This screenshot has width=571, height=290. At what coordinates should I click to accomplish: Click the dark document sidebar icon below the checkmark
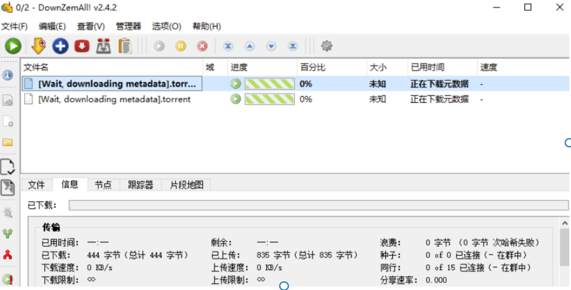tap(7, 187)
